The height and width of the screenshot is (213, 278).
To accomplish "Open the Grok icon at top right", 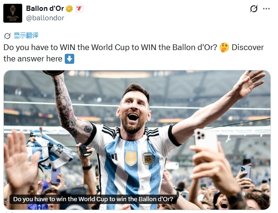I will coord(254,9).
